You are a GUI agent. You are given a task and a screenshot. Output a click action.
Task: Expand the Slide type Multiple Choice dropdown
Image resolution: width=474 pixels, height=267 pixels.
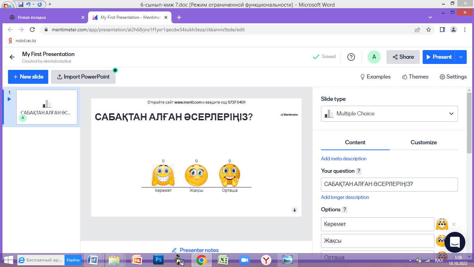click(389, 114)
